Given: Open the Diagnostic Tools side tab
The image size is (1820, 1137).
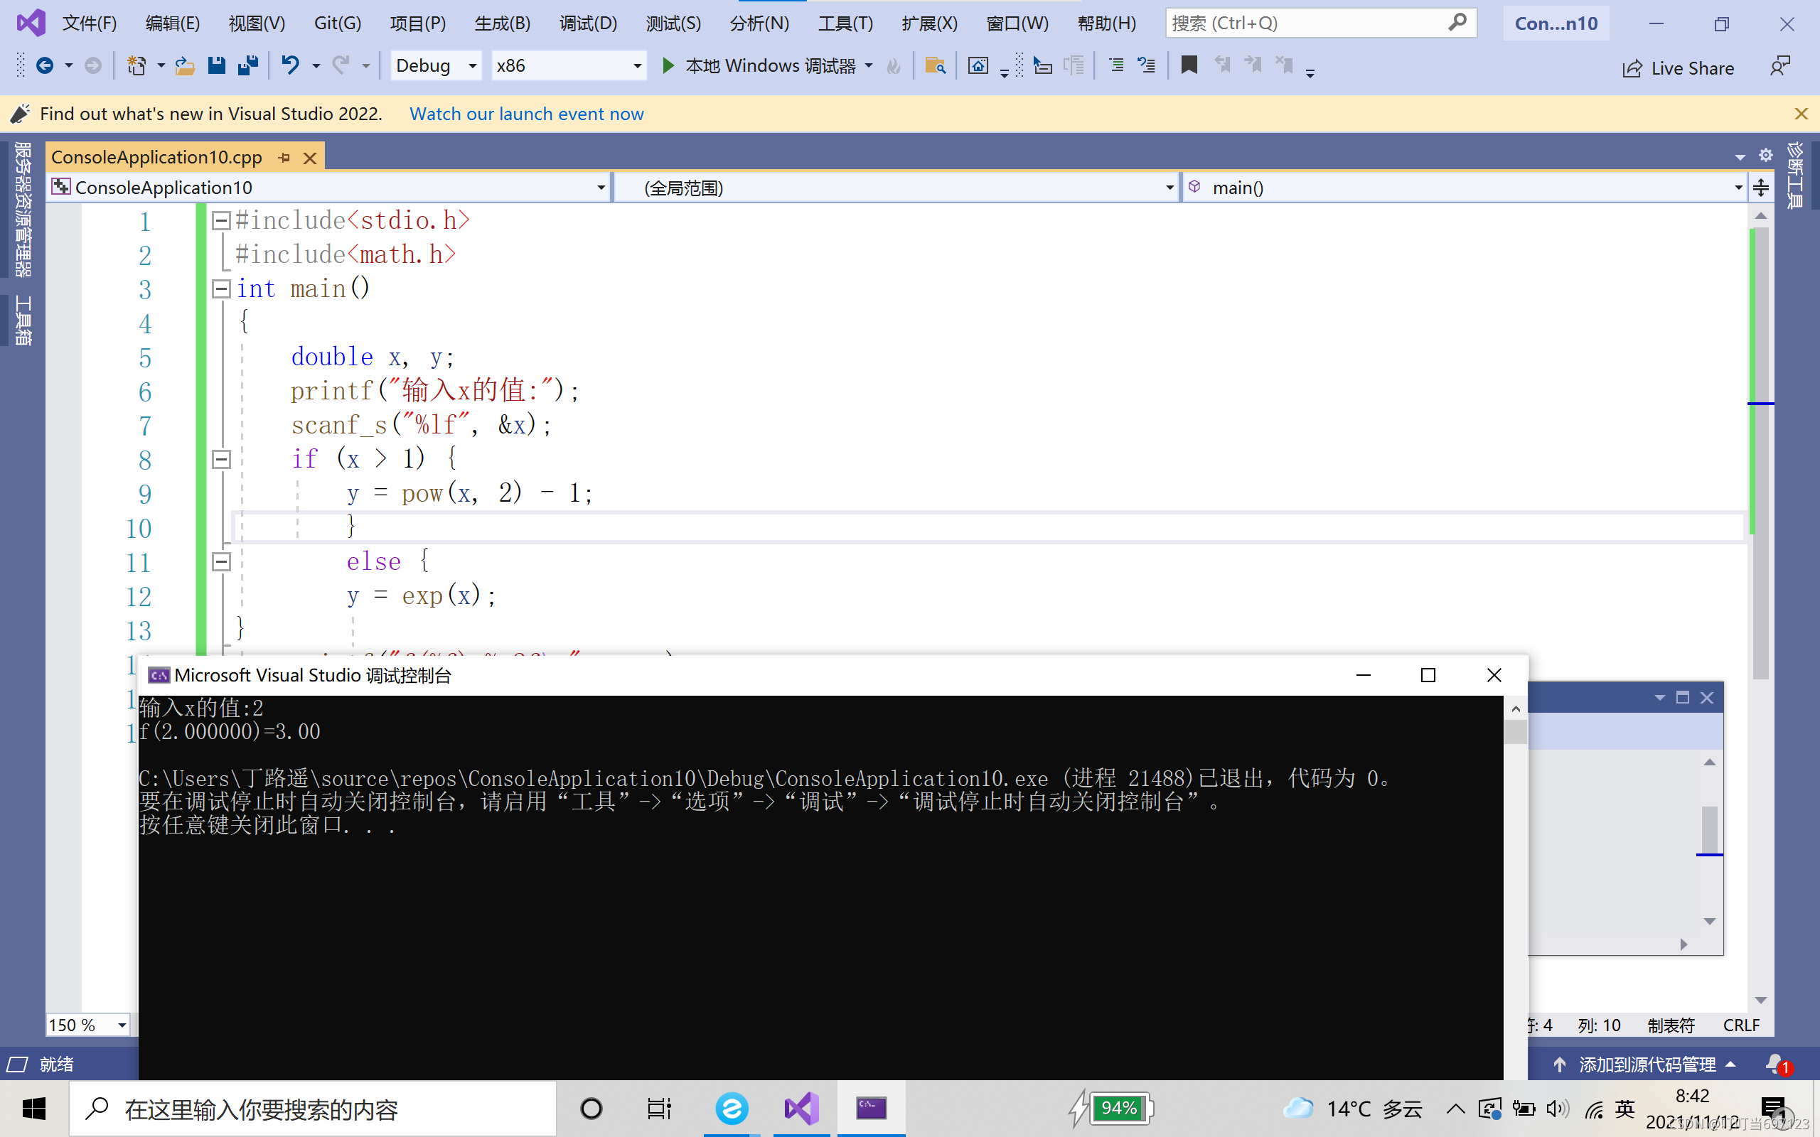Looking at the screenshot, I should click(x=1795, y=176).
